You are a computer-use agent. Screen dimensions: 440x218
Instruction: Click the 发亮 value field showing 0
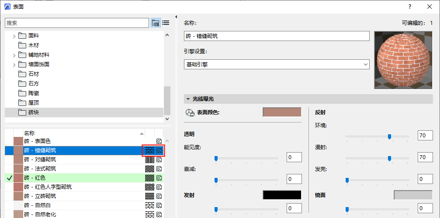click(425, 179)
